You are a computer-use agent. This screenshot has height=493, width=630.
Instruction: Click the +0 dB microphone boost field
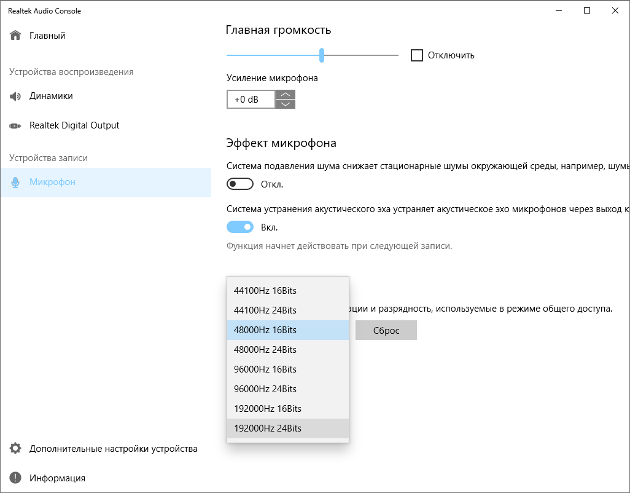coord(251,100)
